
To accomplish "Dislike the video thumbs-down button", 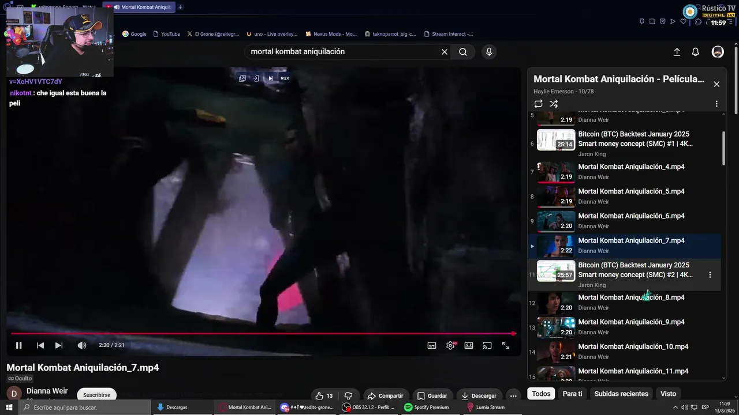I will coord(348,396).
